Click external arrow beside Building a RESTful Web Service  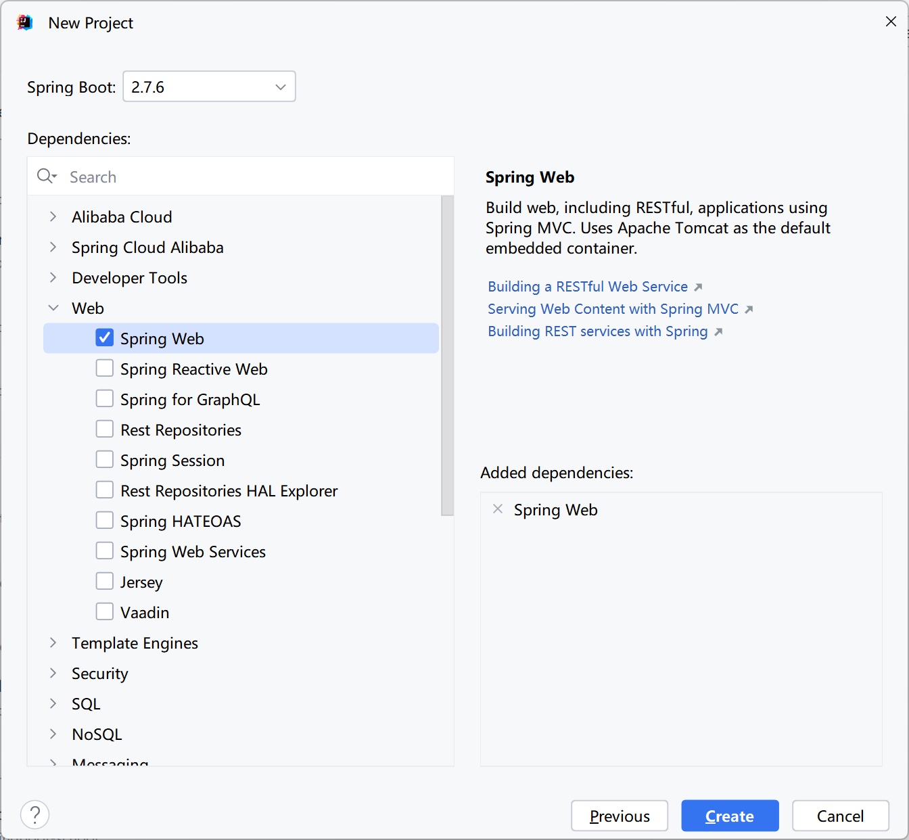(x=699, y=287)
